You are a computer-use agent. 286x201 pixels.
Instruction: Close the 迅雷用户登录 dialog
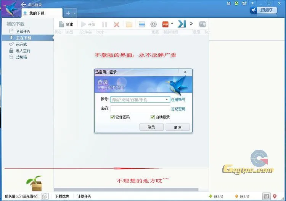click(x=185, y=72)
